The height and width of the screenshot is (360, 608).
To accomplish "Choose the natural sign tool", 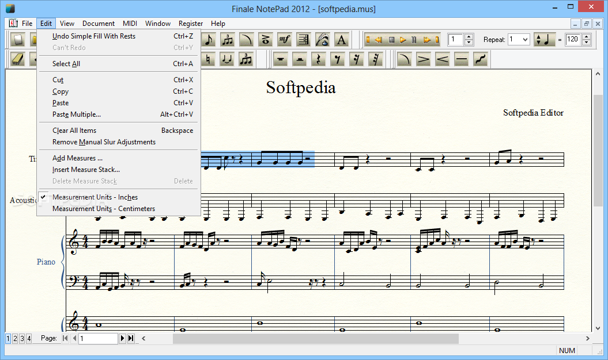I will click(x=208, y=59).
